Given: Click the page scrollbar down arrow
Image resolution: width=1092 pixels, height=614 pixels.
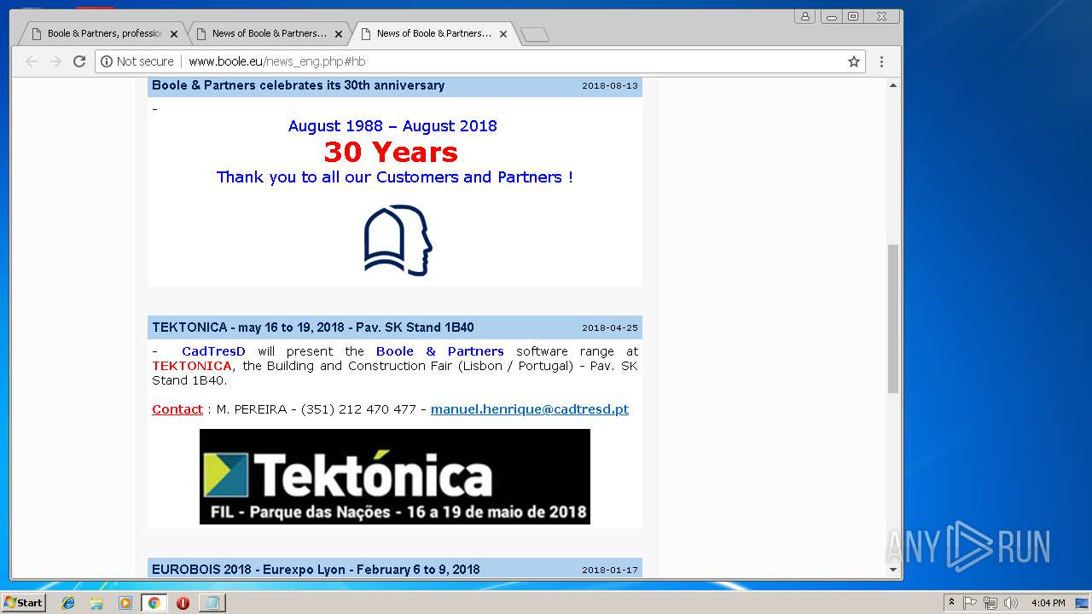Looking at the screenshot, I should 893,570.
